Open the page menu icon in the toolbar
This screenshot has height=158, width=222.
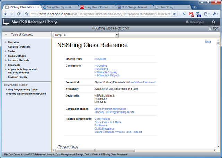pos(206,14)
